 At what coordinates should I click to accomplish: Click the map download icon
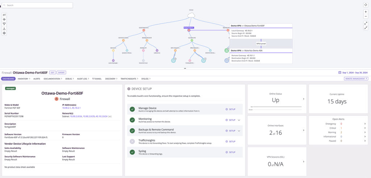(4, 29)
